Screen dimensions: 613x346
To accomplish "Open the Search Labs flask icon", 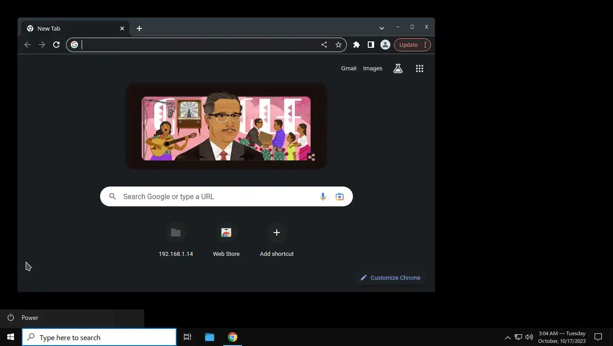I will click(398, 68).
